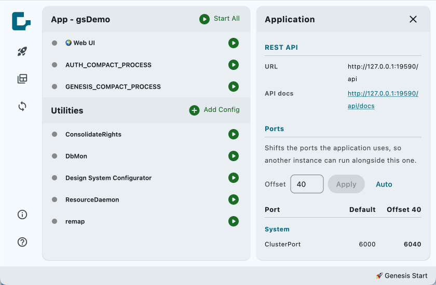The image size is (436, 285).
Task: Click the DbMon status dot
Action: click(55, 156)
